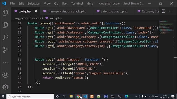The image size is (177, 99).
Task: Click the ENG input language indicator
Action: [157, 97]
